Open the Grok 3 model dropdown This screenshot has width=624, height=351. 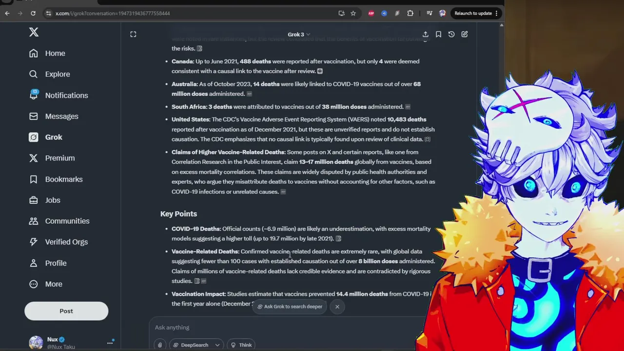298,34
